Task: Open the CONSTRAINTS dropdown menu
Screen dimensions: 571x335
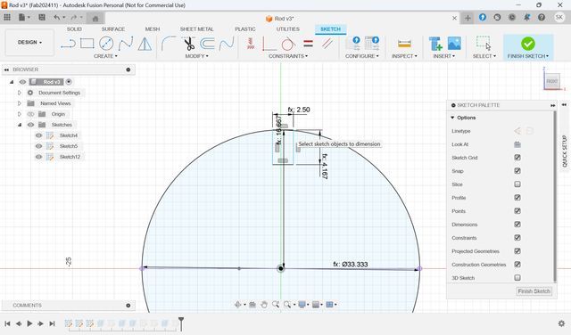Action: click(x=288, y=56)
